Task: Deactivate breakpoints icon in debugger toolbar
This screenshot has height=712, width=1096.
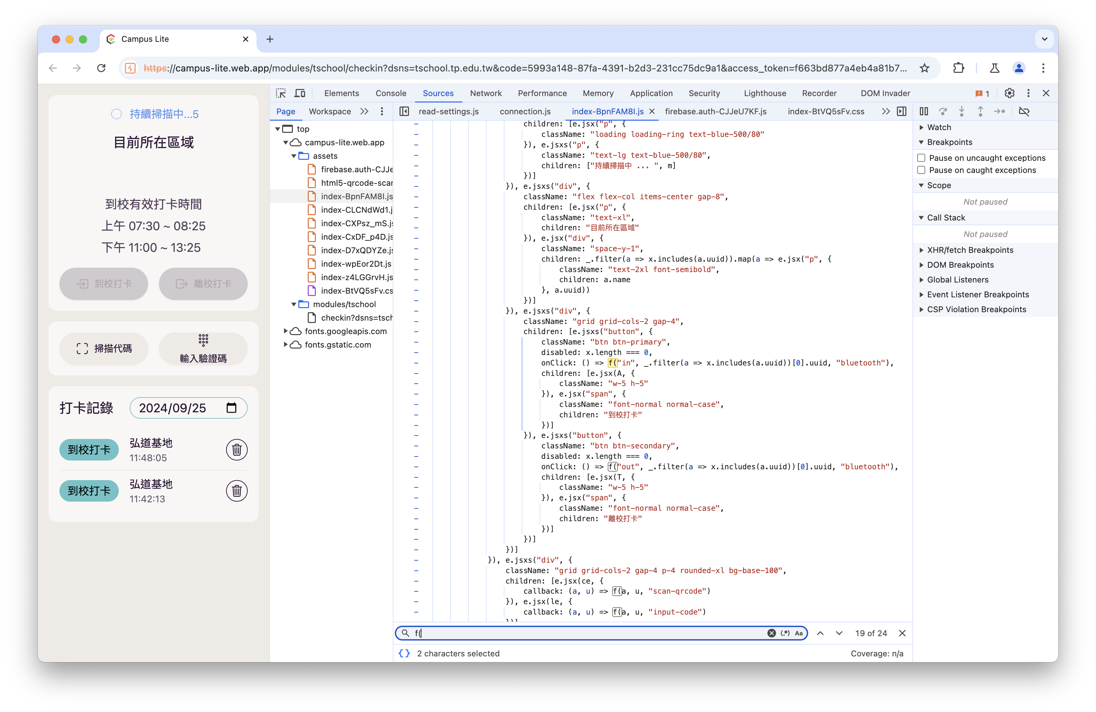Action: click(1024, 111)
